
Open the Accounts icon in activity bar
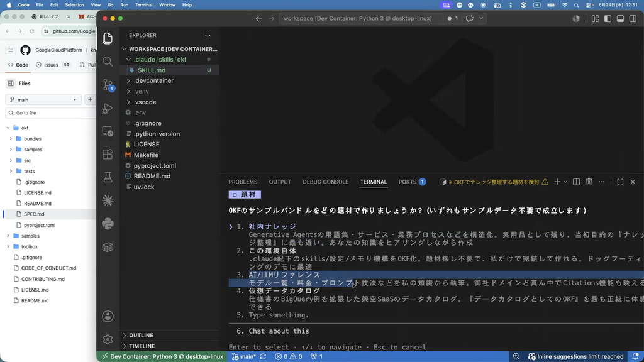(108, 316)
